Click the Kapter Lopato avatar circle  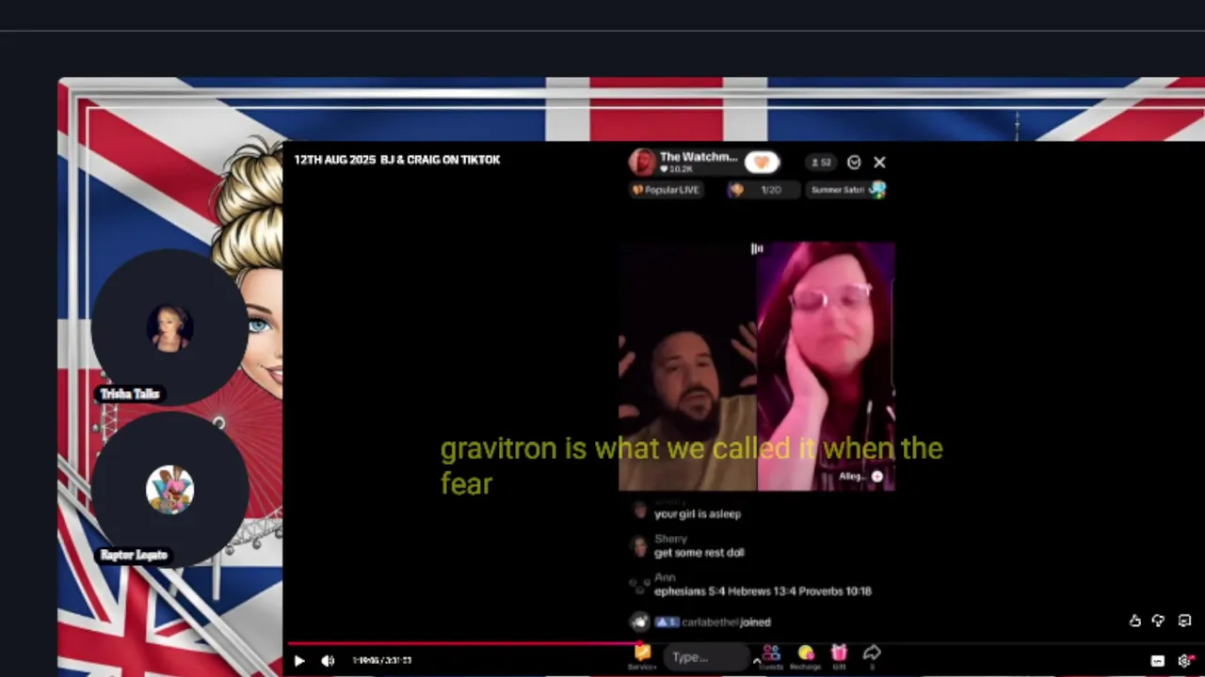pyautogui.click(x=170, y=489)
